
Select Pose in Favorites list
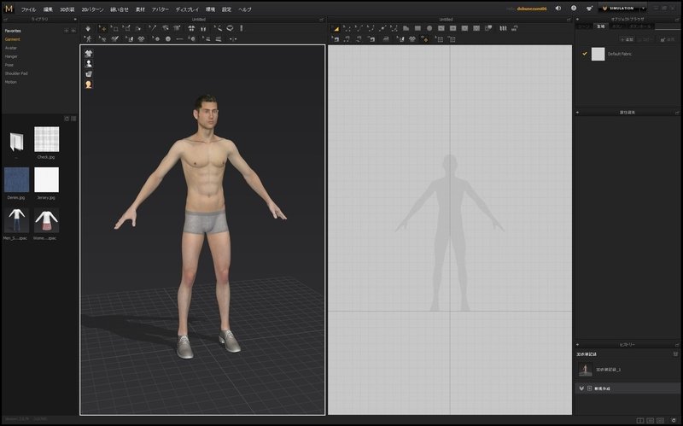(x=9, y=65)
